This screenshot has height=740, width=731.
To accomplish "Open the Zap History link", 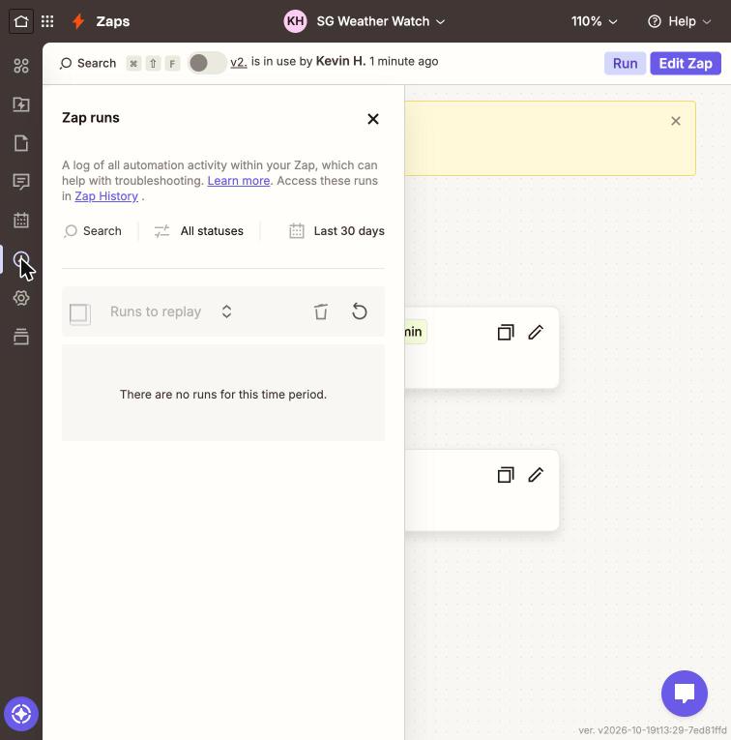I will click(106, 196).
